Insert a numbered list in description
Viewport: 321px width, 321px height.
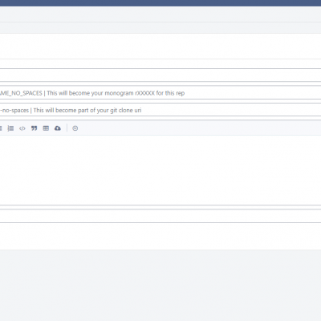(x=10, y=128)
